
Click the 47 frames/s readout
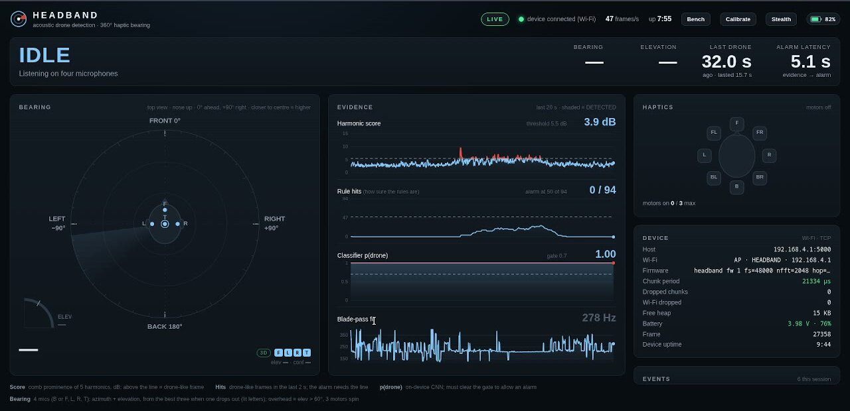pos(622,19)
